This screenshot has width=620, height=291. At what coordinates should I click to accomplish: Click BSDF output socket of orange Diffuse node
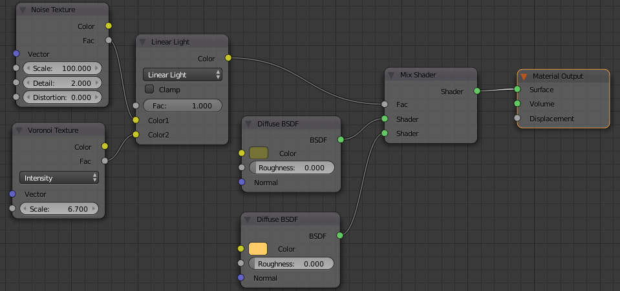pos(339,236)
